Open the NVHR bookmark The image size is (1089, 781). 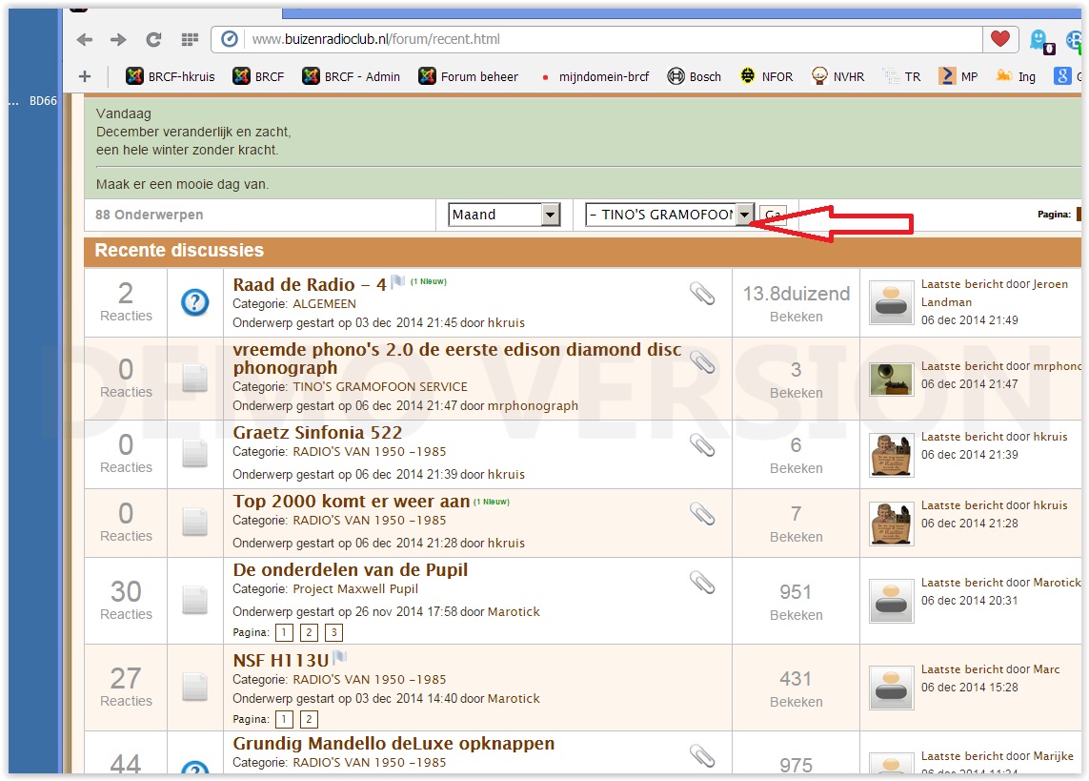(x=837, y=76)
